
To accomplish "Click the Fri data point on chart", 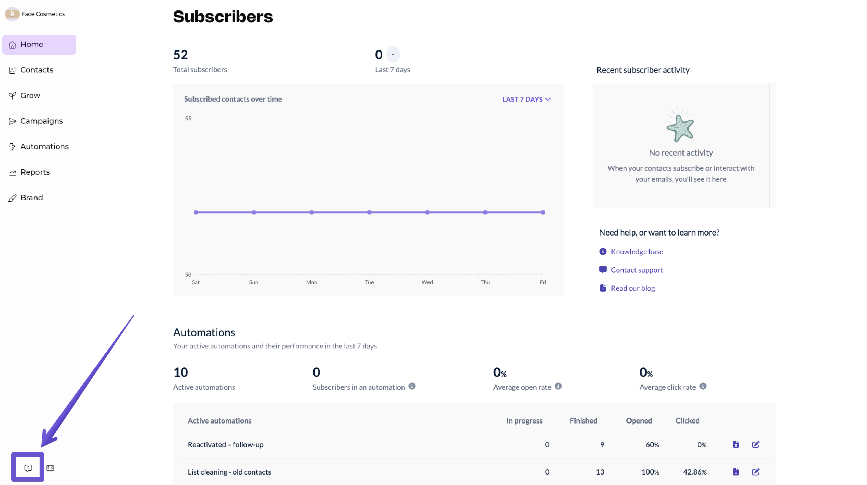I will coord(543,212).
